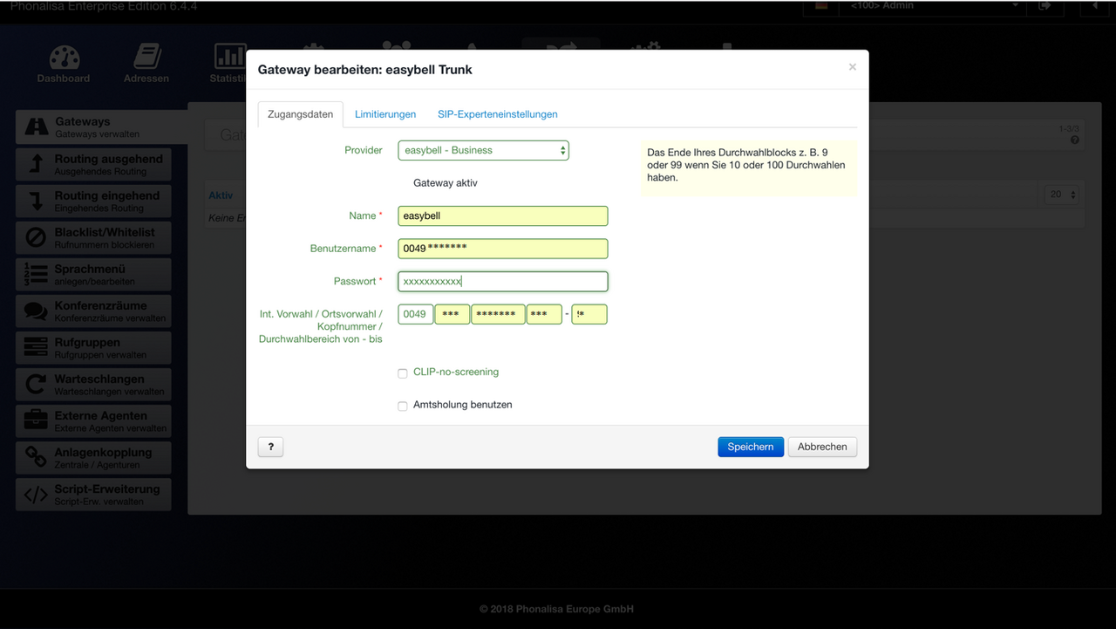Toggle the CLIP-no-screening checkbox
1116x629 pixels.
coord(403,373)
